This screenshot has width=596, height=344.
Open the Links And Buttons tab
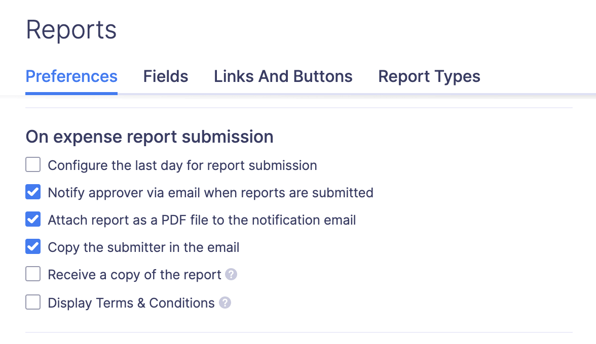coord(283,76)
